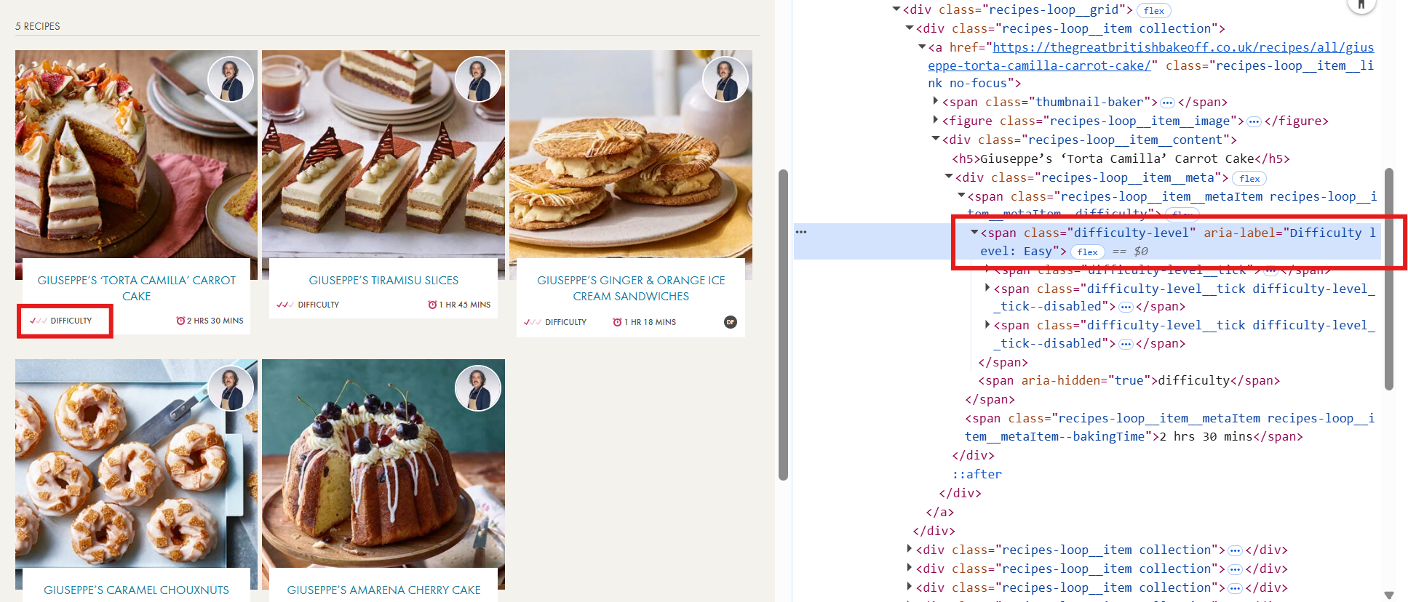Click the webpage's vertical scrollbar thumb

pos(783,325)
